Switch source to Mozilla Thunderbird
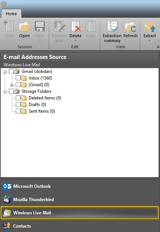The image size is (160, 232). [80, 200]
